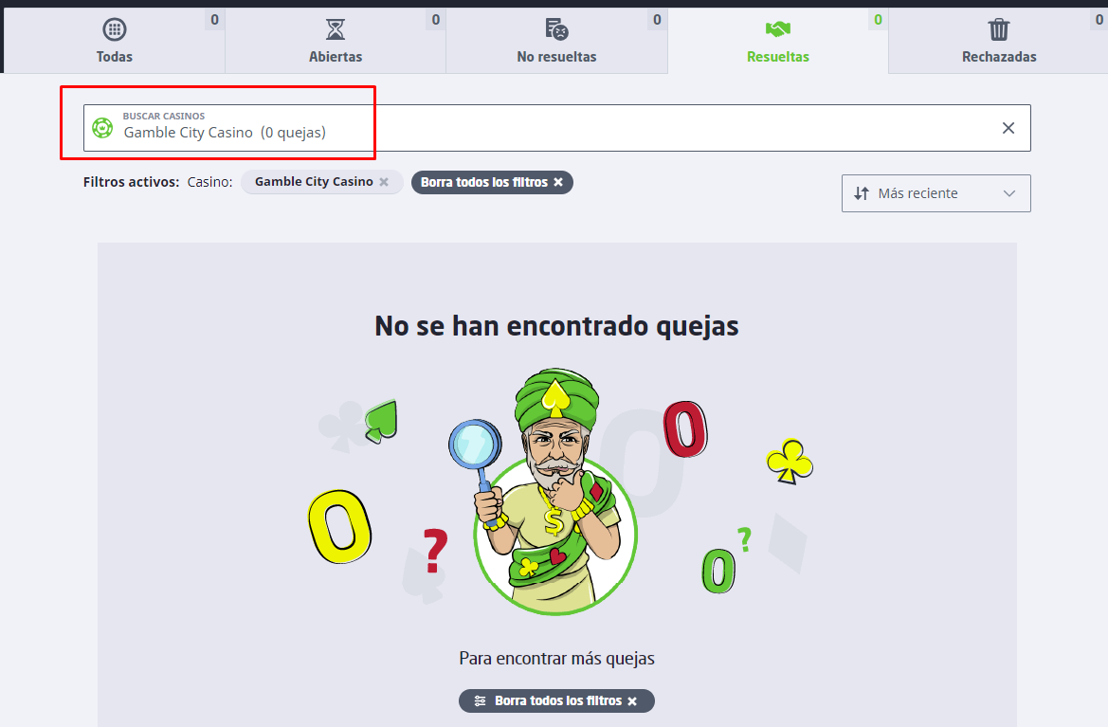The height and width of the screenshot is (727, 1108).
Task: Click the sort arrows icon beside Más reciente
Action: point(862,193)
